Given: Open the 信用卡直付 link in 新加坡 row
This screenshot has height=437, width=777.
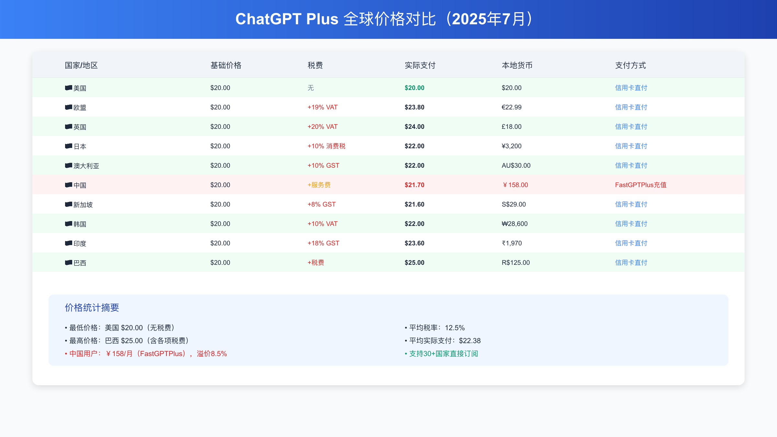Looking at the screenshot, I should pos(631,204).
